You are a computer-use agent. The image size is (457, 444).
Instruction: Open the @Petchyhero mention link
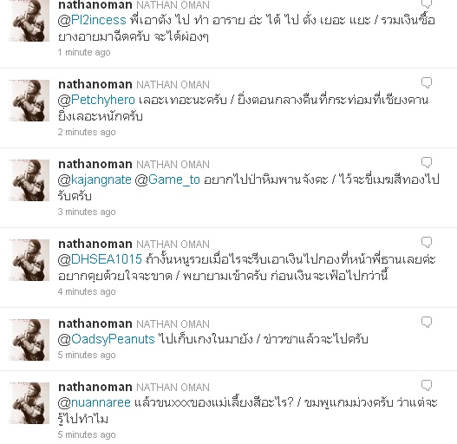tap(96, 100)
